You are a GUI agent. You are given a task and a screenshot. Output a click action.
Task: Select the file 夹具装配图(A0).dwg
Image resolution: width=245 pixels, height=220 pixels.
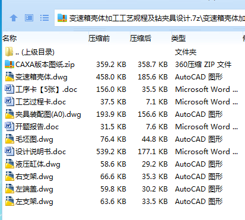(x=48, y=114)
